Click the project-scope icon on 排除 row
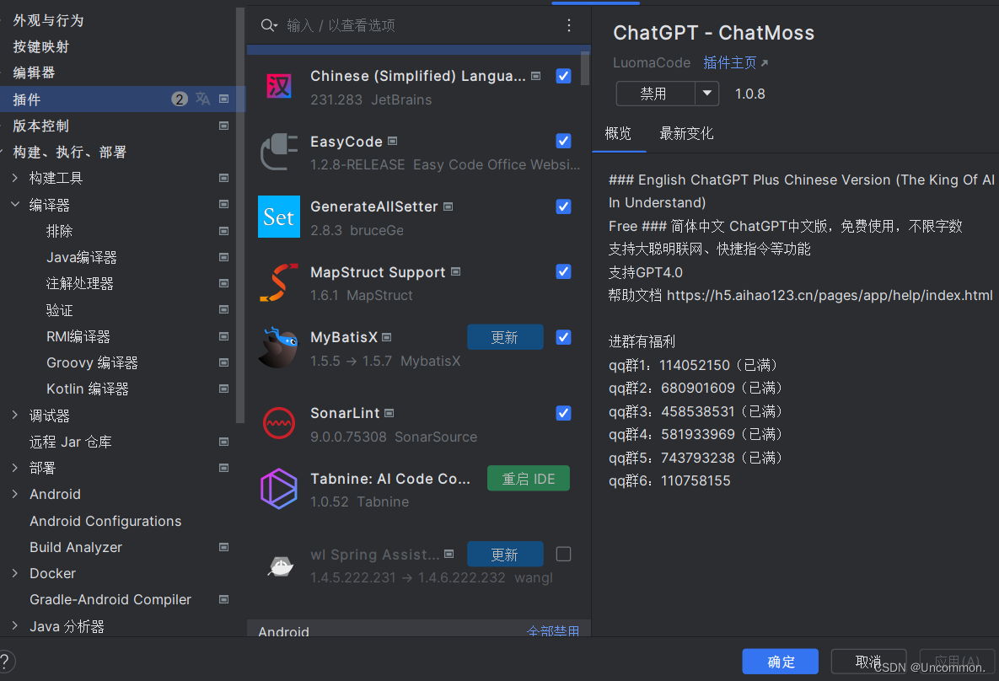This screenshot has width=999, height=681. pos(223,231)
